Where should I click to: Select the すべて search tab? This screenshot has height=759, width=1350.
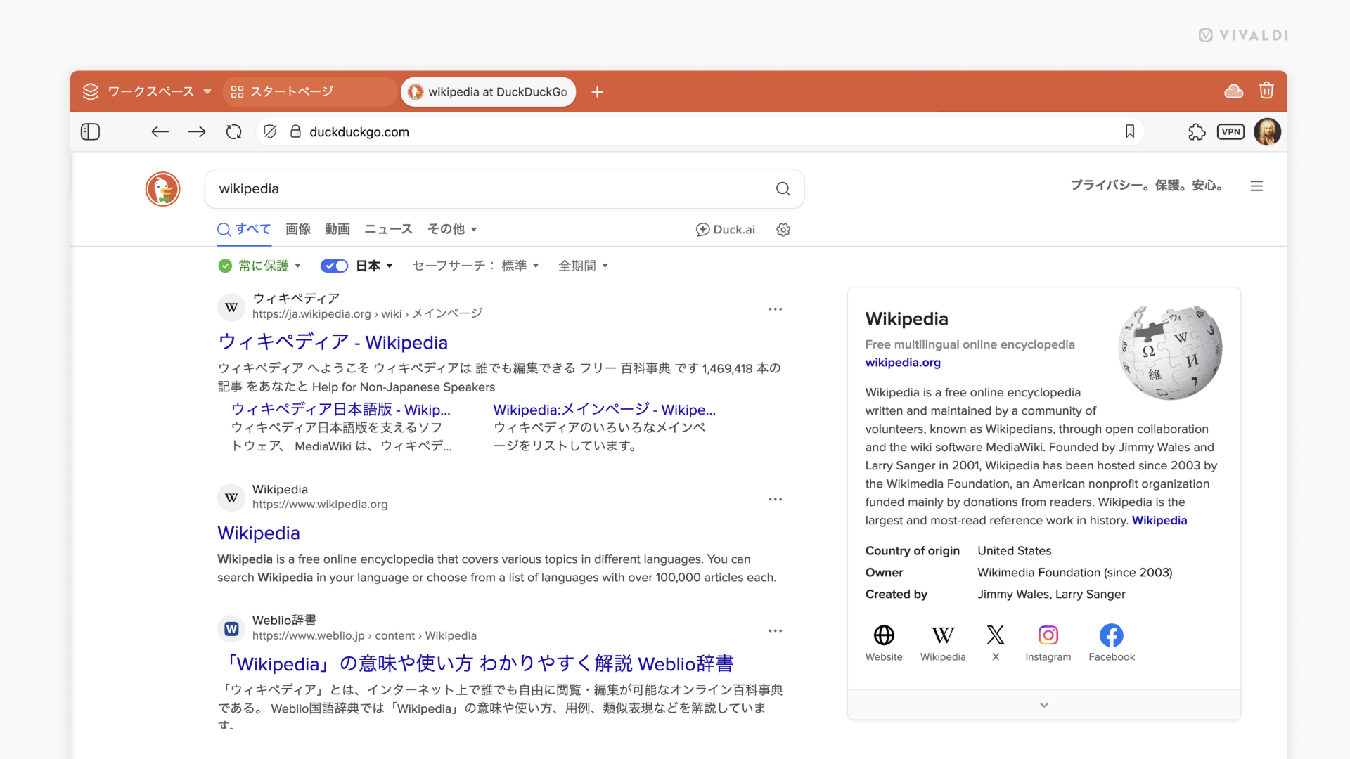244,229
